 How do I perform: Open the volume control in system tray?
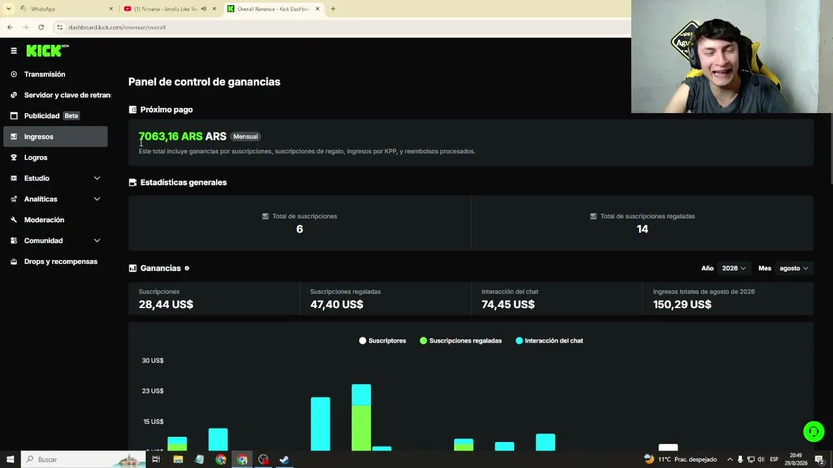[x=761, y=460]
